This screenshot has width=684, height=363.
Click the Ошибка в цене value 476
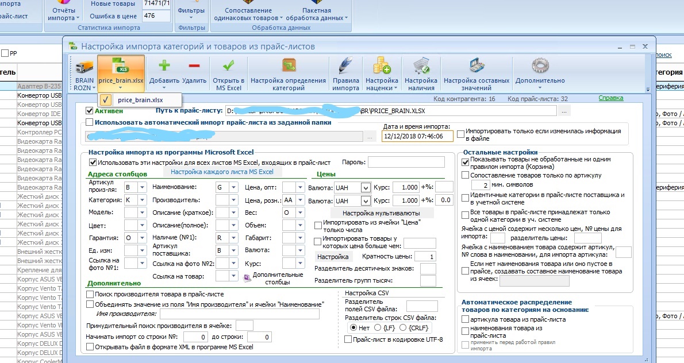156,16
